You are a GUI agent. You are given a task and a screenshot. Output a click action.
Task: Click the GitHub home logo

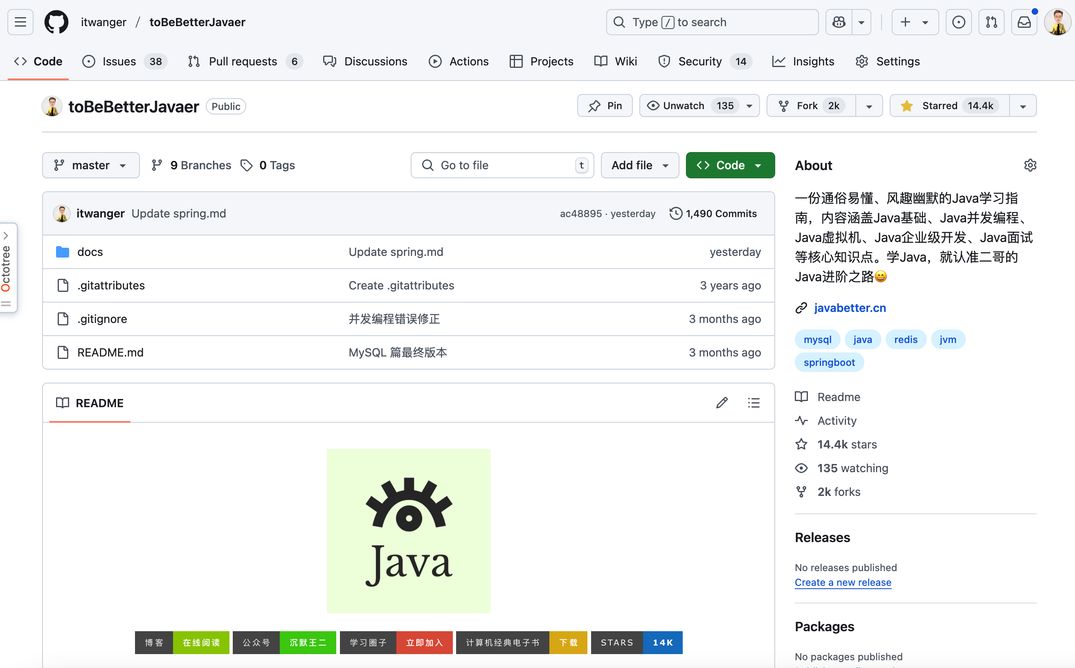coord(56,22)
